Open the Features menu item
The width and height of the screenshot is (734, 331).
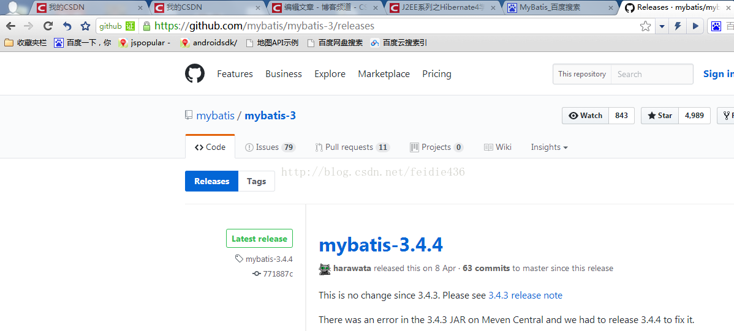click(x=235, y=74)
